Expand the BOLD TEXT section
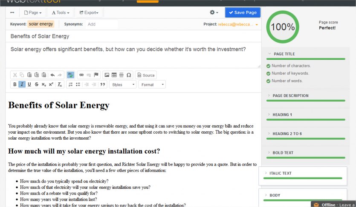356x207 pixels. 269,152
